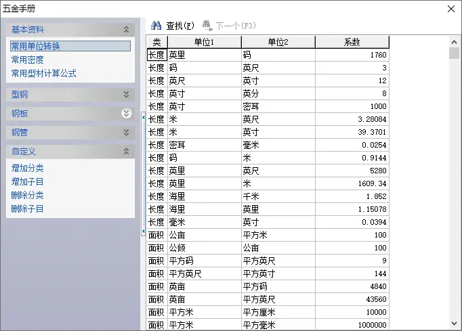Image resolution: width=462 pixels, height=331 pixels.
Task: Click the 单位1 column header
Action: (205, 42)
